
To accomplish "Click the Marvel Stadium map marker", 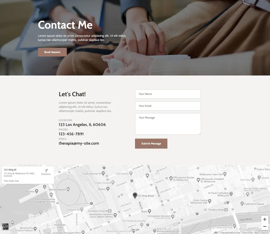I will point(68,189).
